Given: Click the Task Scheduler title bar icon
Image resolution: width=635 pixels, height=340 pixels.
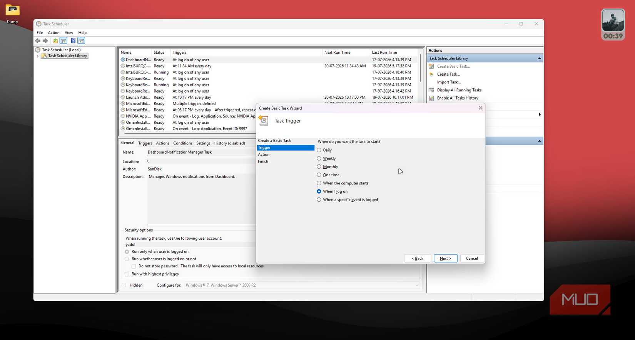Looking at the screenshot, I should point(38,24).
